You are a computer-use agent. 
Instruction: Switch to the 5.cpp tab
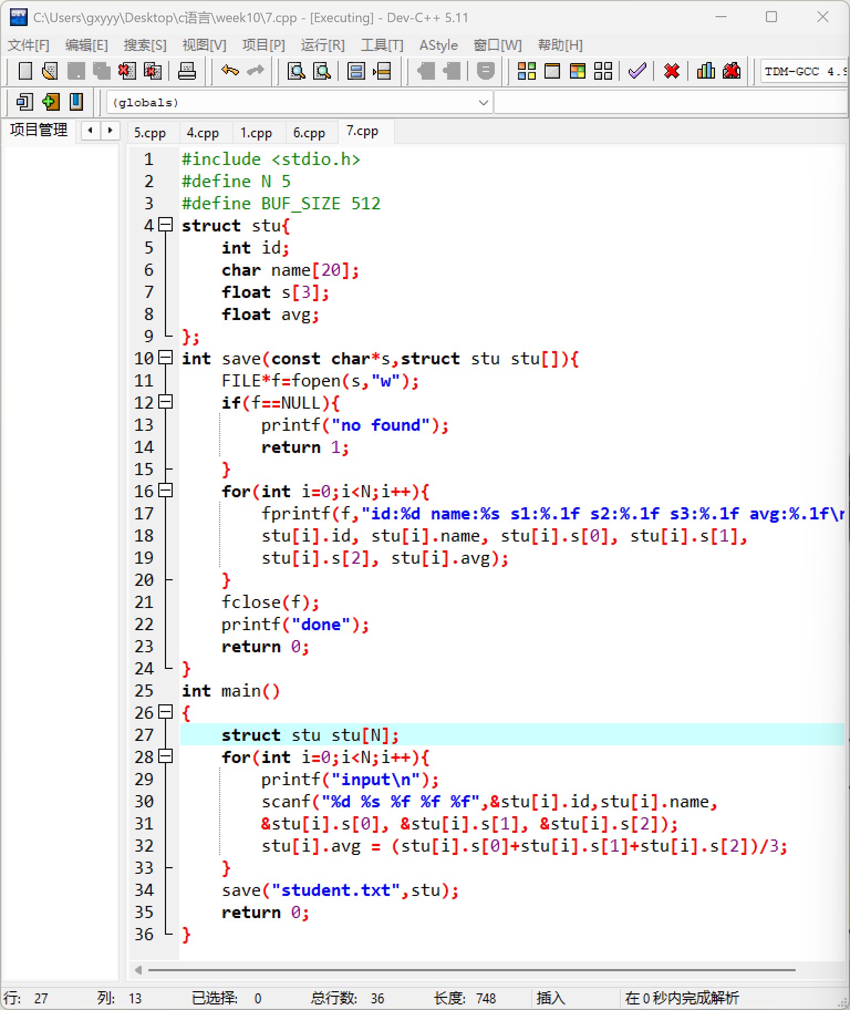150,133
